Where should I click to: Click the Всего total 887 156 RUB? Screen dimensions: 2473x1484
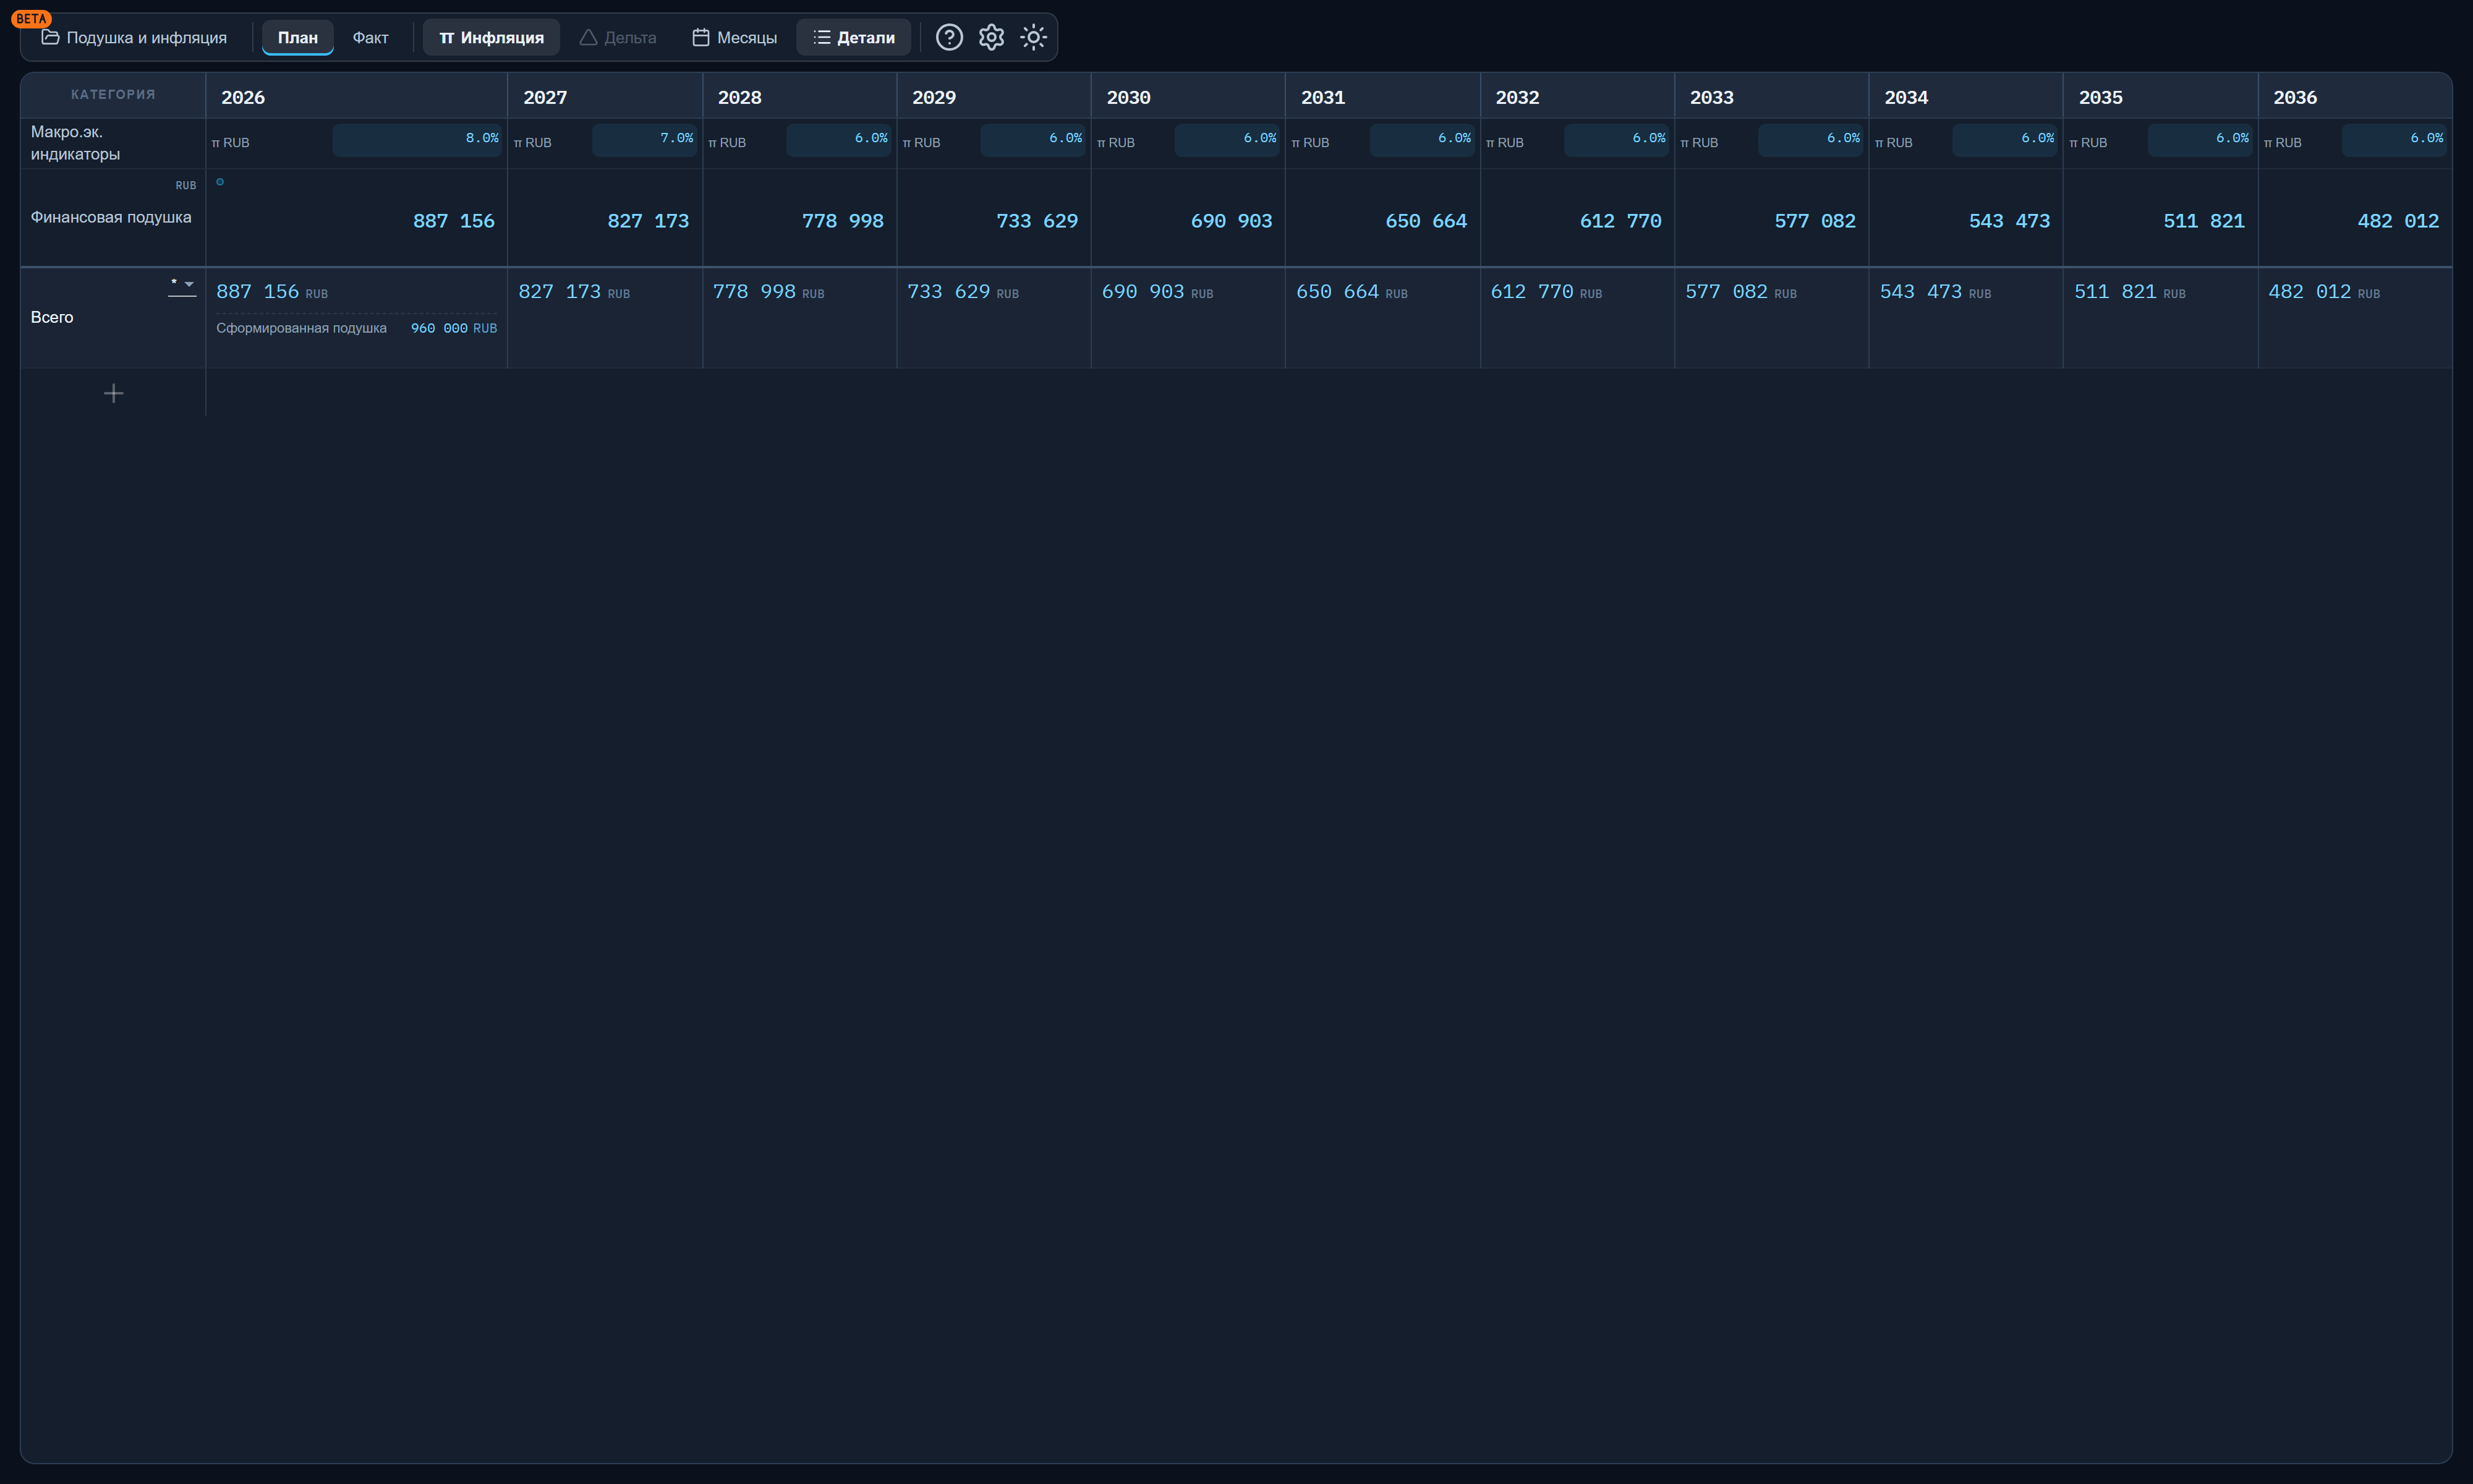pos(272,292)
